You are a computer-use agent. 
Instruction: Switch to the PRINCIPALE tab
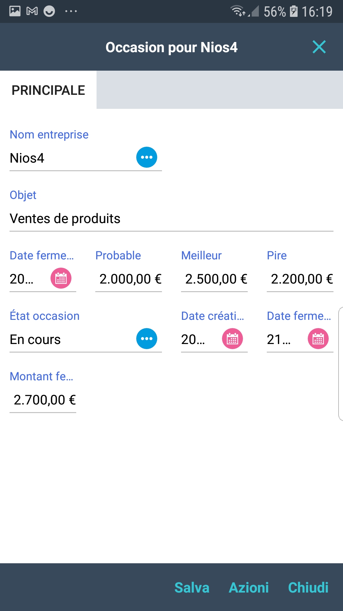click(x=48, y=90)
